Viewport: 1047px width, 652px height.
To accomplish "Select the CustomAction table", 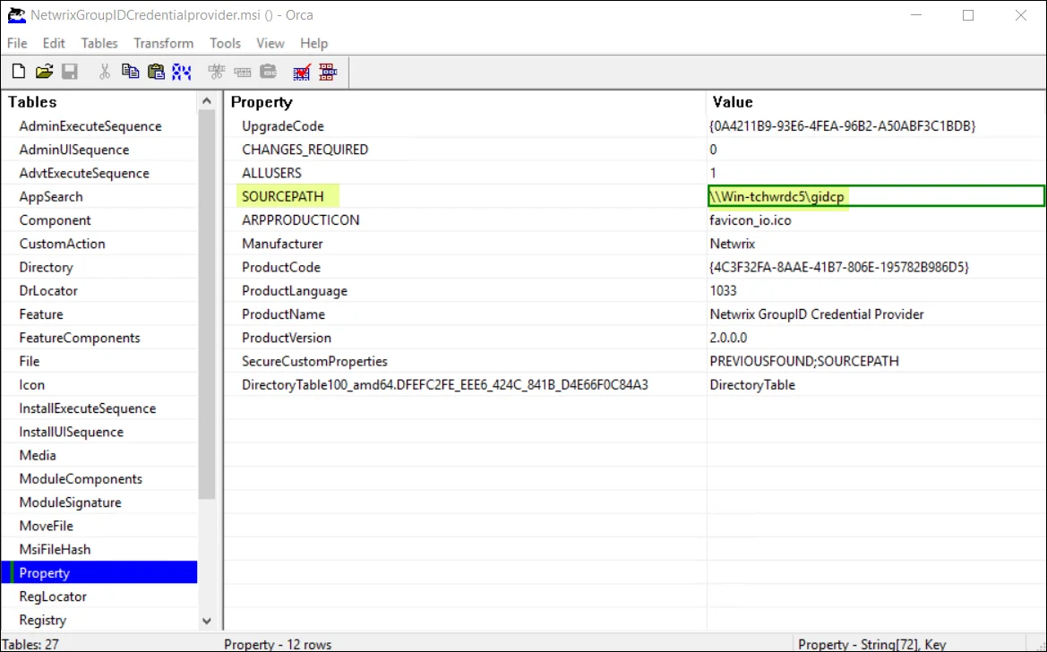I will pyautogui.click(x=62, y=244).
